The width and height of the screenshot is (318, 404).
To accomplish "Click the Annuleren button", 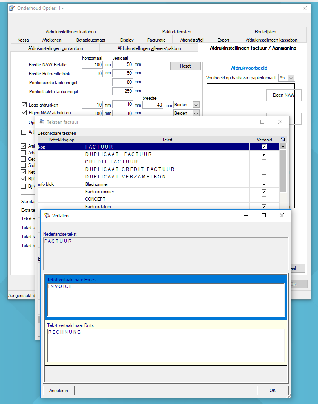I will pyautogui.click(x=58, y=391).
